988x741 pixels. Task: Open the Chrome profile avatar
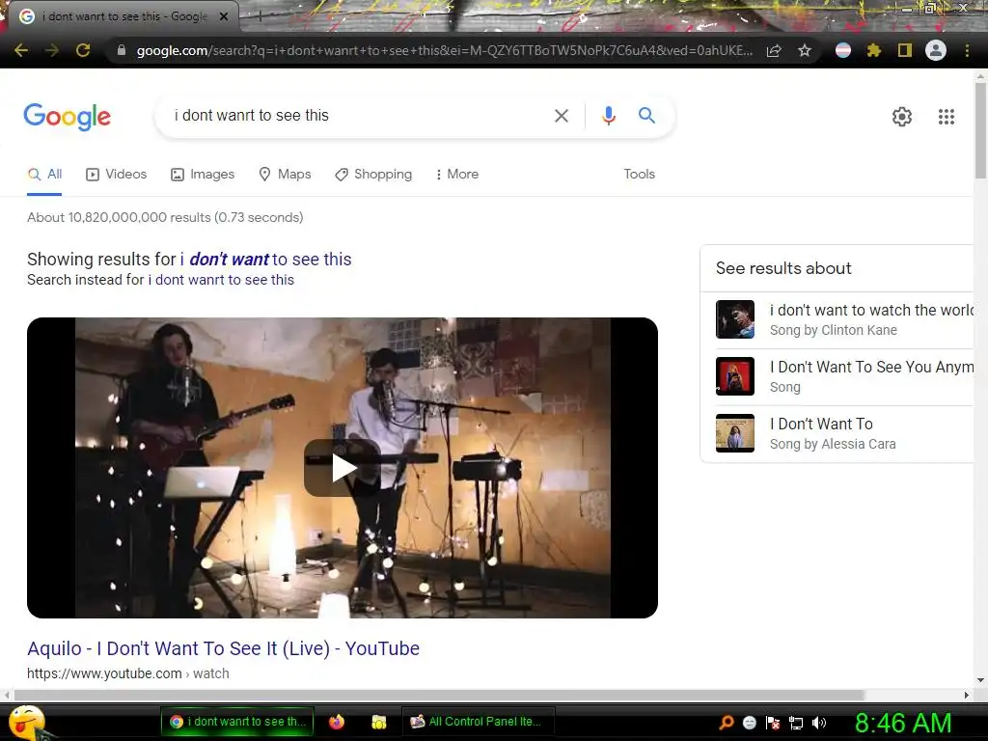pyautogui.click(x=936, y=50)
